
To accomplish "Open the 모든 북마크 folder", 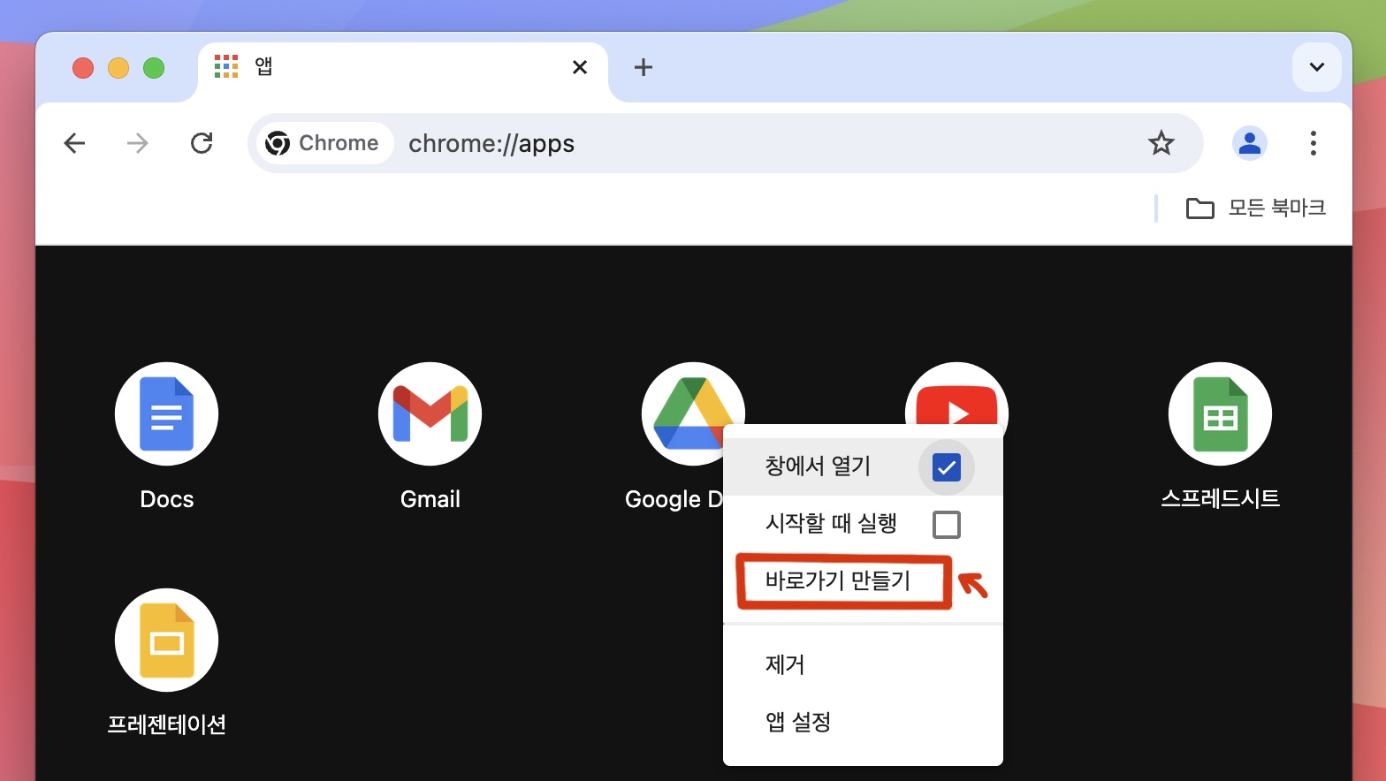I will (x=1255, y=208).
